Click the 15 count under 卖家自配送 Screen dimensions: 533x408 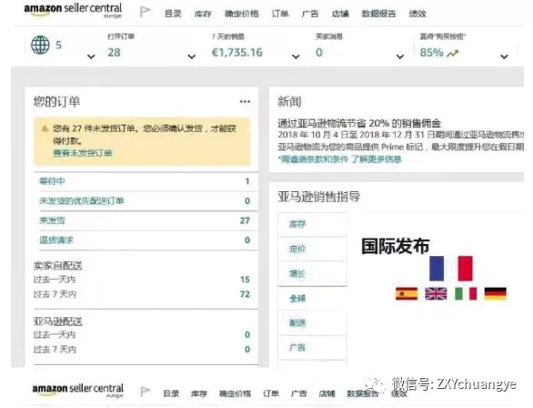pos(245,280)
